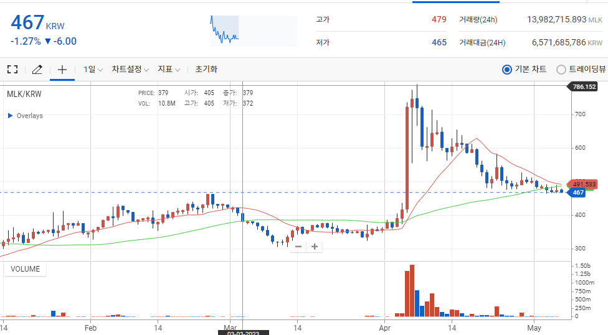
Task: Click the 거래대금(24H) value 6,571,685,786
Action: pyautogui.click(x=559, y=42)
